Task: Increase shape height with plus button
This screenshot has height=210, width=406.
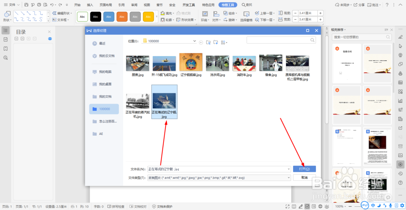Action: click(x=320, y=13)
